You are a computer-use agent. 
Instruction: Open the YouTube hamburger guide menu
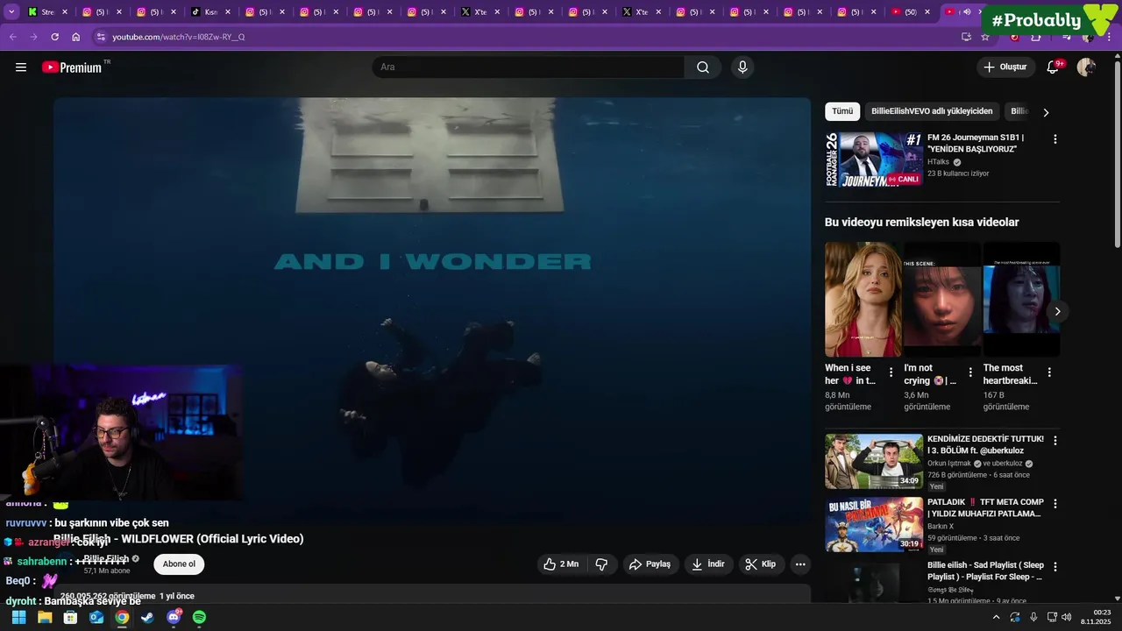click(21, 67)
